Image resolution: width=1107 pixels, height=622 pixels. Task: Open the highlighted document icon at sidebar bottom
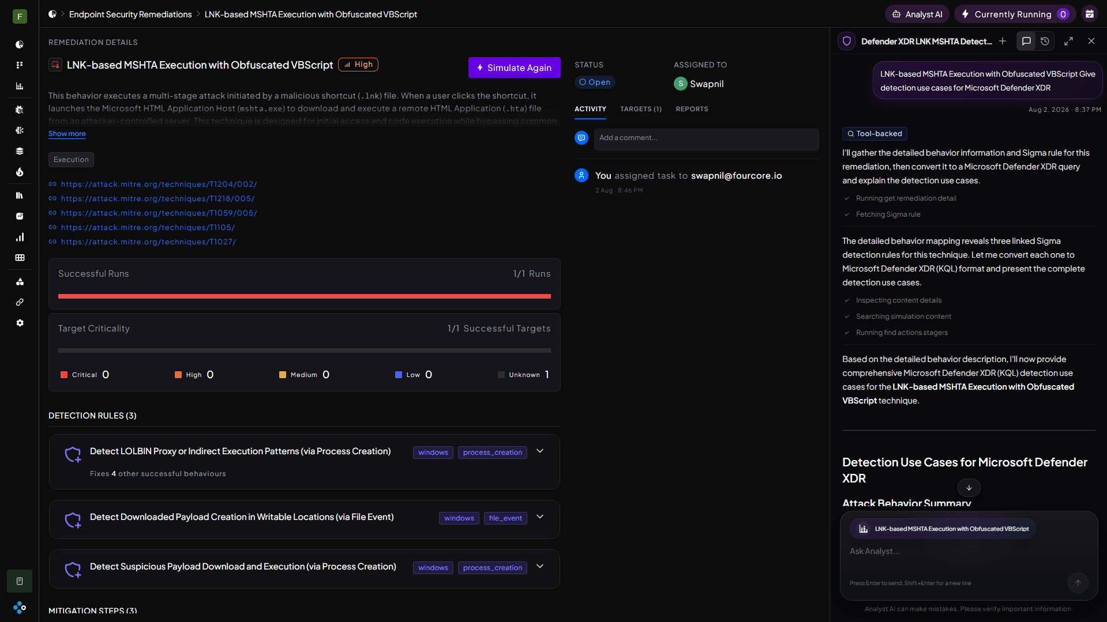click(20, 581)
